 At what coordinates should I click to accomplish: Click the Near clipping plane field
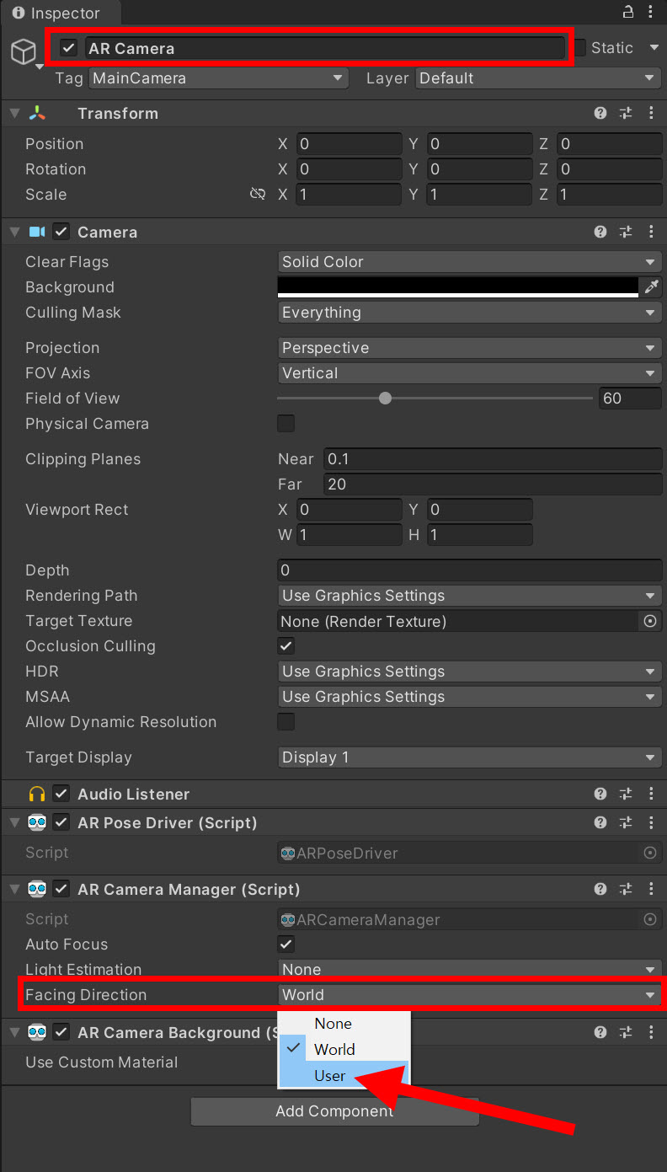[x=493, y=459]
